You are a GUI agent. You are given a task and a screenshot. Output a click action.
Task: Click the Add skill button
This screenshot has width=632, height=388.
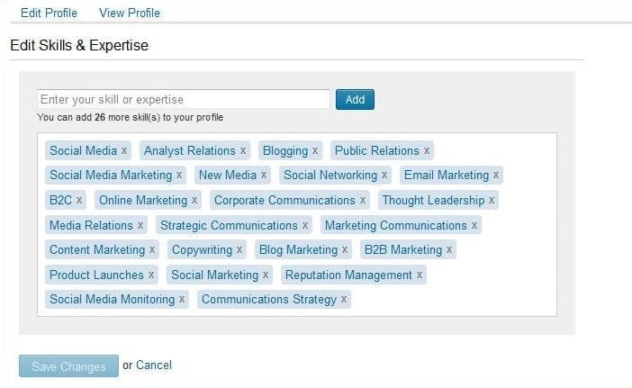[355, 100]
